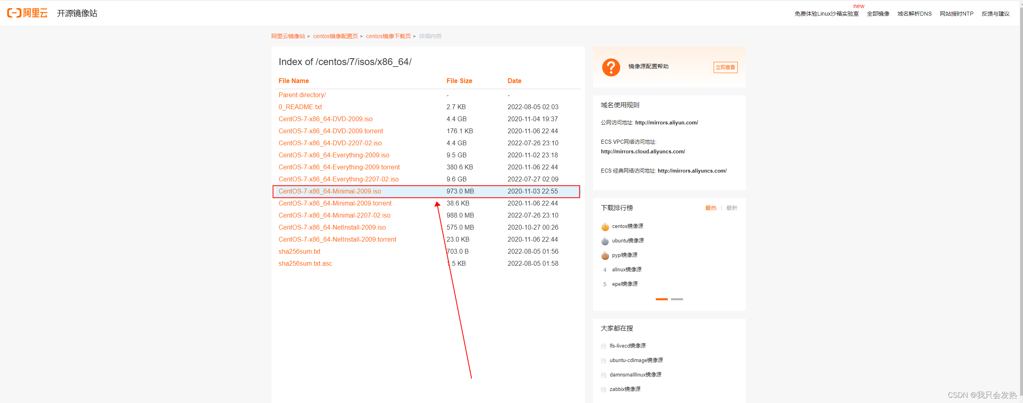Image resolution: width=1023 pixels, height=403 pixels.
Task: Open 全部镜像 in the top navigation
Action: [x=878, y=14]
